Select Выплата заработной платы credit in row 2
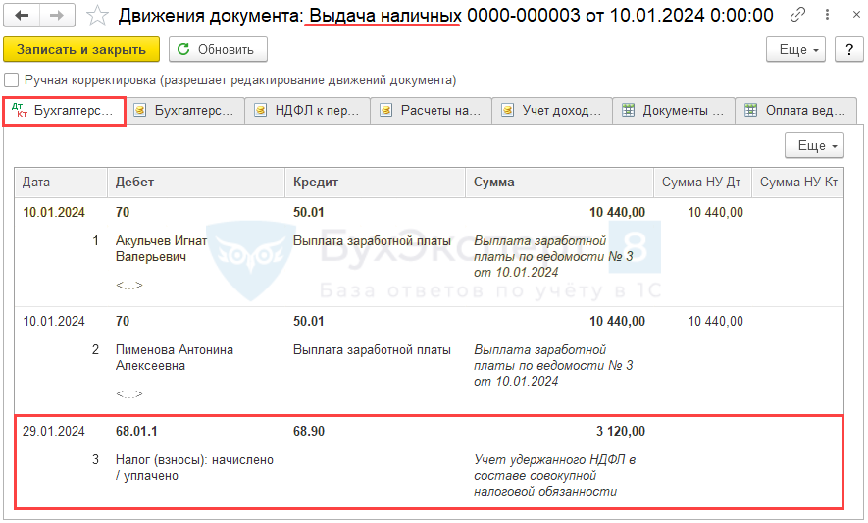This screenshot has height=523, width=868. 372,350
